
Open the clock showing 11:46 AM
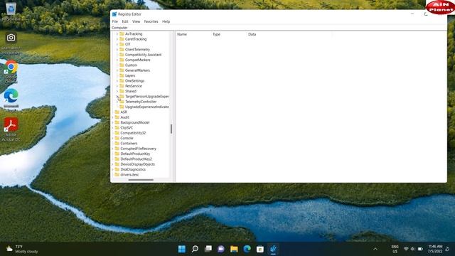[x=435, y=249]
